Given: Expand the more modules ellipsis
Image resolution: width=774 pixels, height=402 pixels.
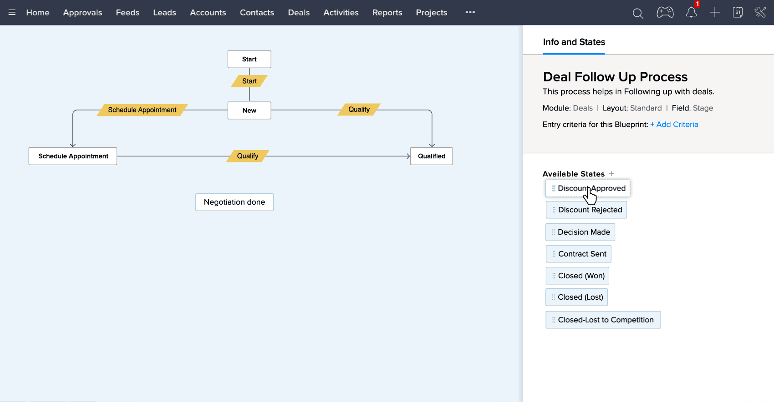Looking at the screenshot, I should coord(470,12).
